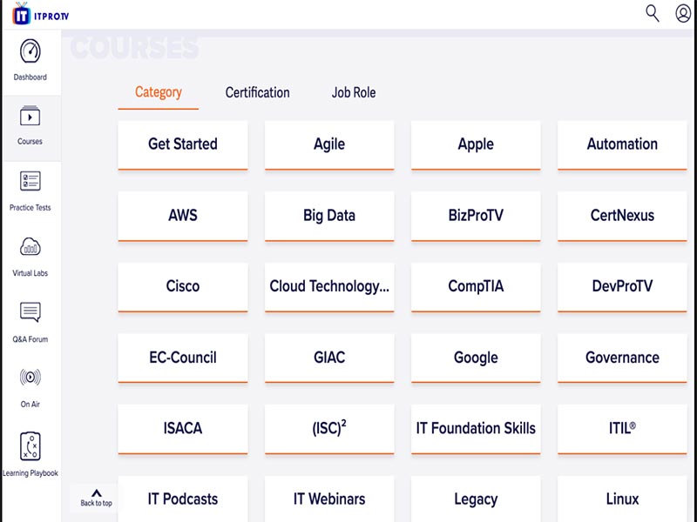Browse the CompTIA courses
The width and height of the screenshot is (697, 522).
tap(476, 287)
